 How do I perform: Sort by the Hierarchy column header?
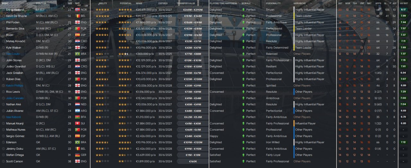[x=300, y=3]
